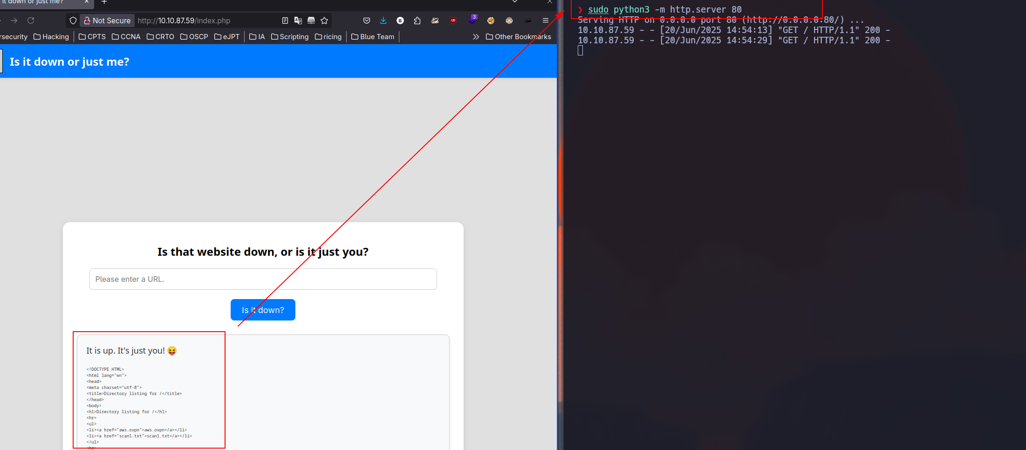Image resolution: width=1026 pixels, height=450 pixels.
Task: Open the CPTS bookmarks folder
Action: [x=92, y=37]
